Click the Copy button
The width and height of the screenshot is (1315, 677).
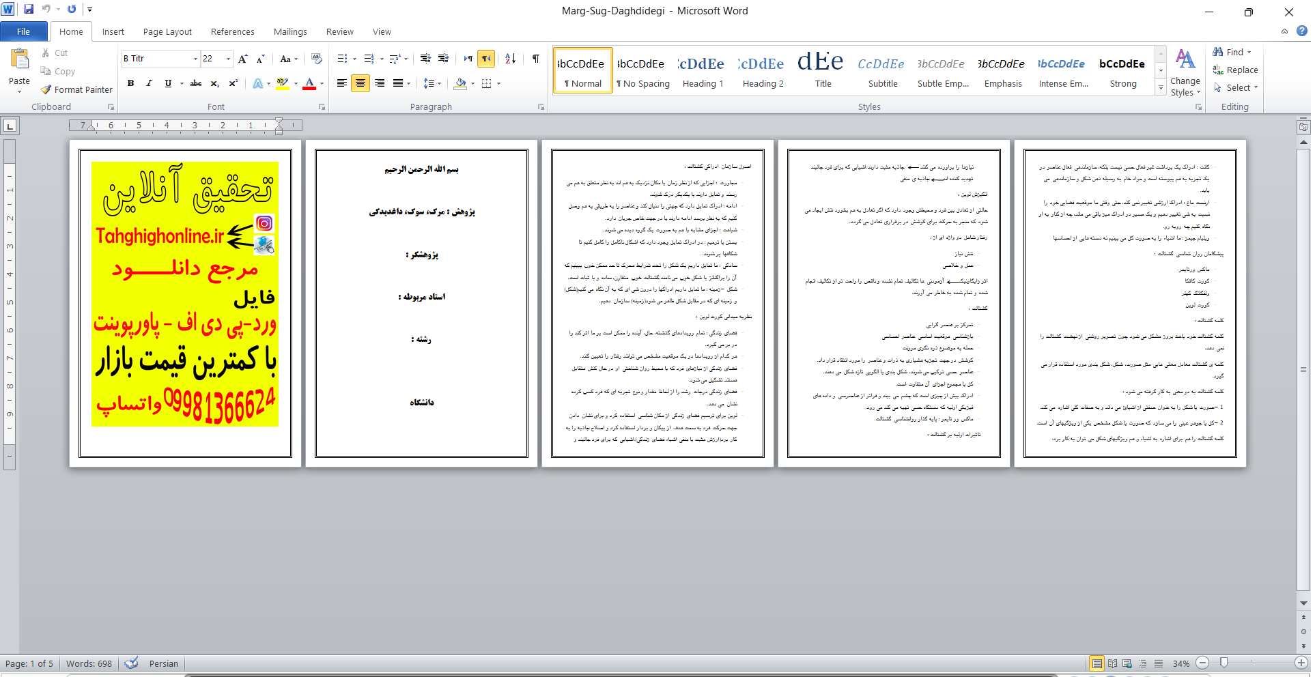58,71
